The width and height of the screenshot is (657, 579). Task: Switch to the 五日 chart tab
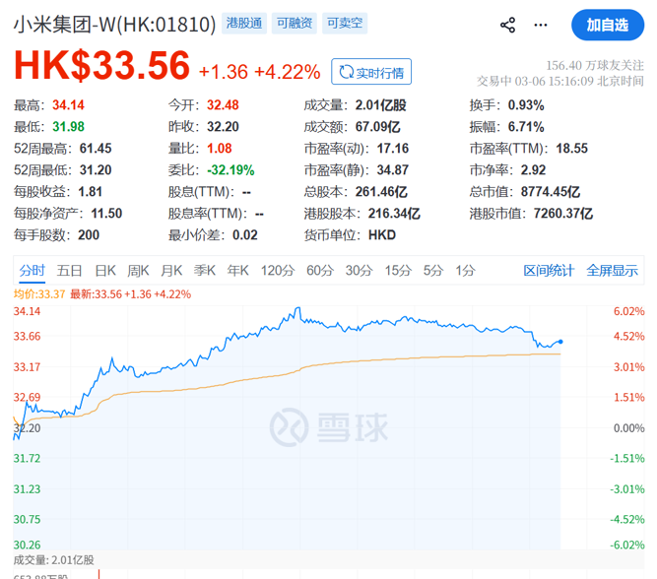tap(70, 271)
